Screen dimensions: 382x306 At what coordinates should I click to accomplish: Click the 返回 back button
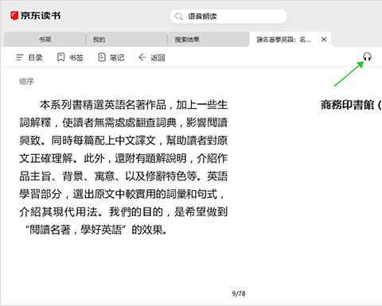click(152, 57)
